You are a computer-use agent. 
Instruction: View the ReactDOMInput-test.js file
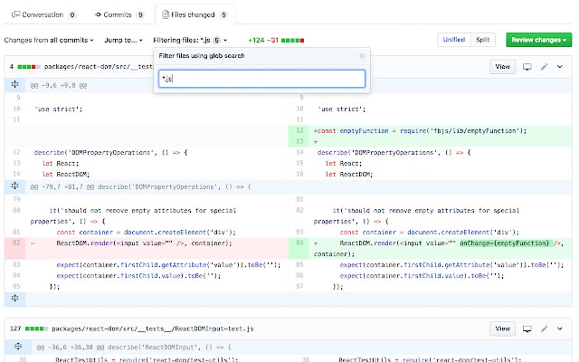pos(502,329)
